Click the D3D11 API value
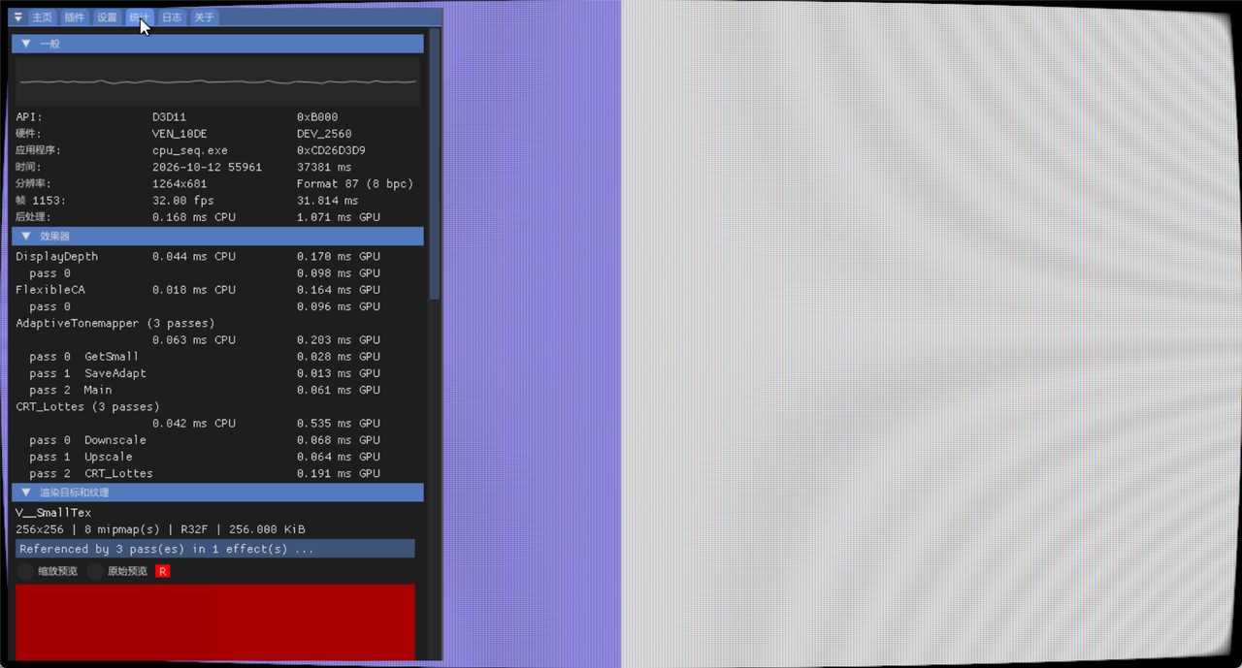 pos(169,117)
